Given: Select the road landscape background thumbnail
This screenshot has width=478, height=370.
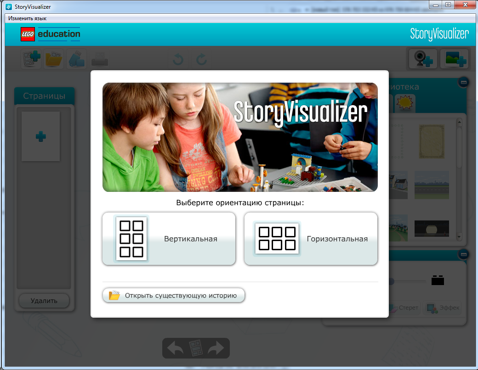Looking at the screenshot, I should coord(432,185).
